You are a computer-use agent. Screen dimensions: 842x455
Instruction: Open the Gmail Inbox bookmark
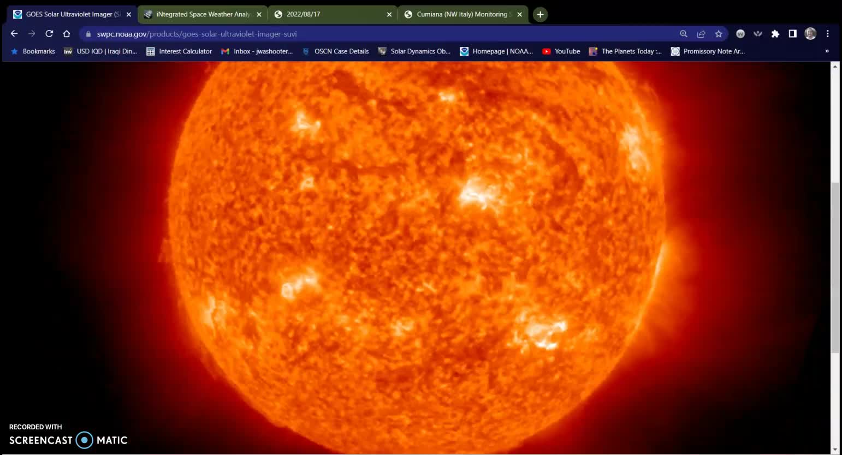[x=257, y=51]
